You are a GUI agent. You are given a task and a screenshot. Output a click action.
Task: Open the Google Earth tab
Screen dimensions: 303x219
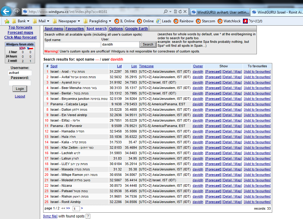coord(136,29)
